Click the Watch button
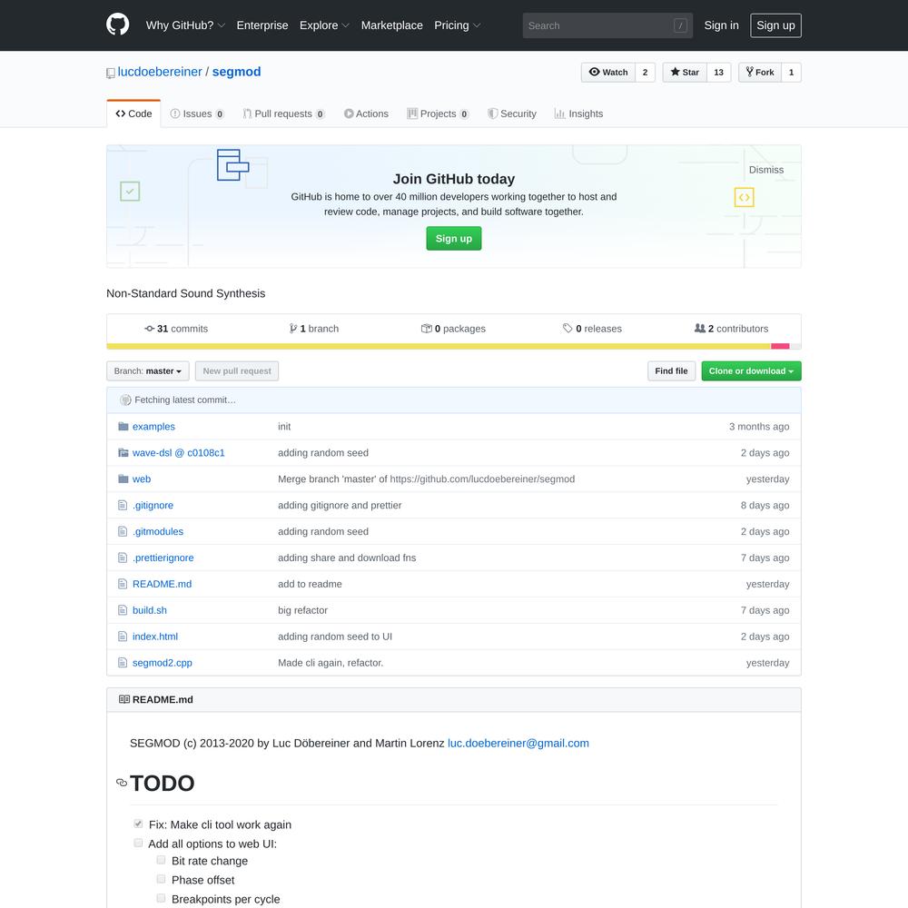Viewport: 908px width, 908px height. click(x=608, y=73)
